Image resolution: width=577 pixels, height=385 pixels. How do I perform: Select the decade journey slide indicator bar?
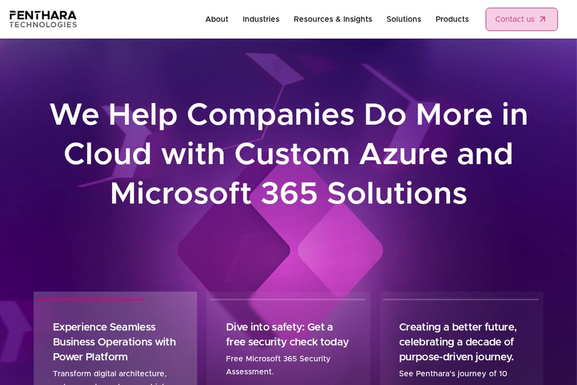[460, 300]
